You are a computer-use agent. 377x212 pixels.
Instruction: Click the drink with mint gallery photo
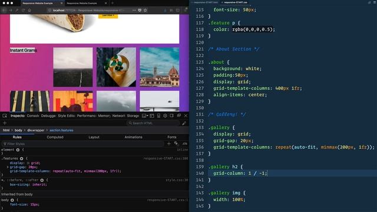click(x=117, y=67)
